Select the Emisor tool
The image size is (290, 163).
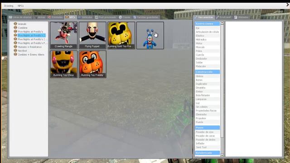(208, 91)
